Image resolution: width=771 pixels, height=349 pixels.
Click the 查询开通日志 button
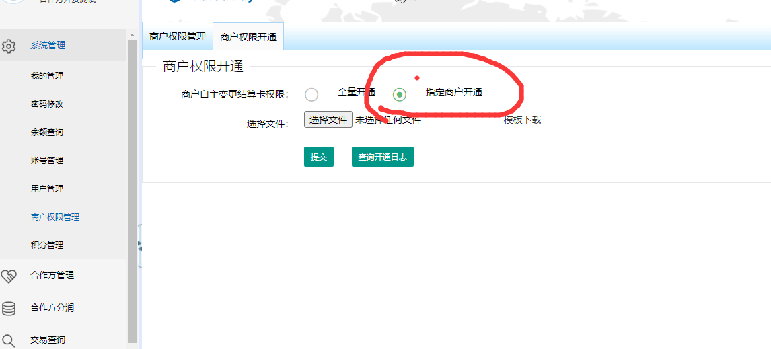click(x=383, y=157)
